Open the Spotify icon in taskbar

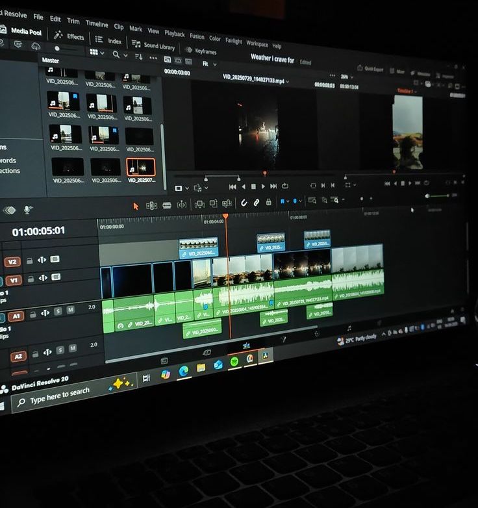point(234,361)
